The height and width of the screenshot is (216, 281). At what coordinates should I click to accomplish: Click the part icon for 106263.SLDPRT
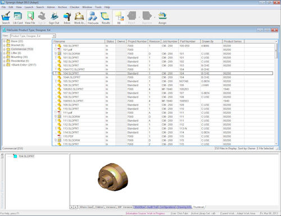point(60,89)
